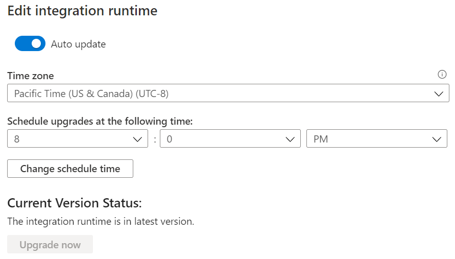This screenshot has width=455, height=259.
Task: Click the colon separator between hour and minute
Action: coord(154,139)
